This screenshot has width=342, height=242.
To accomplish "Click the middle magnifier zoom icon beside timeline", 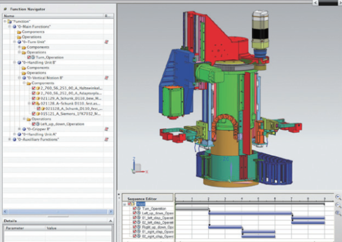I will click(x=338, y=205).
